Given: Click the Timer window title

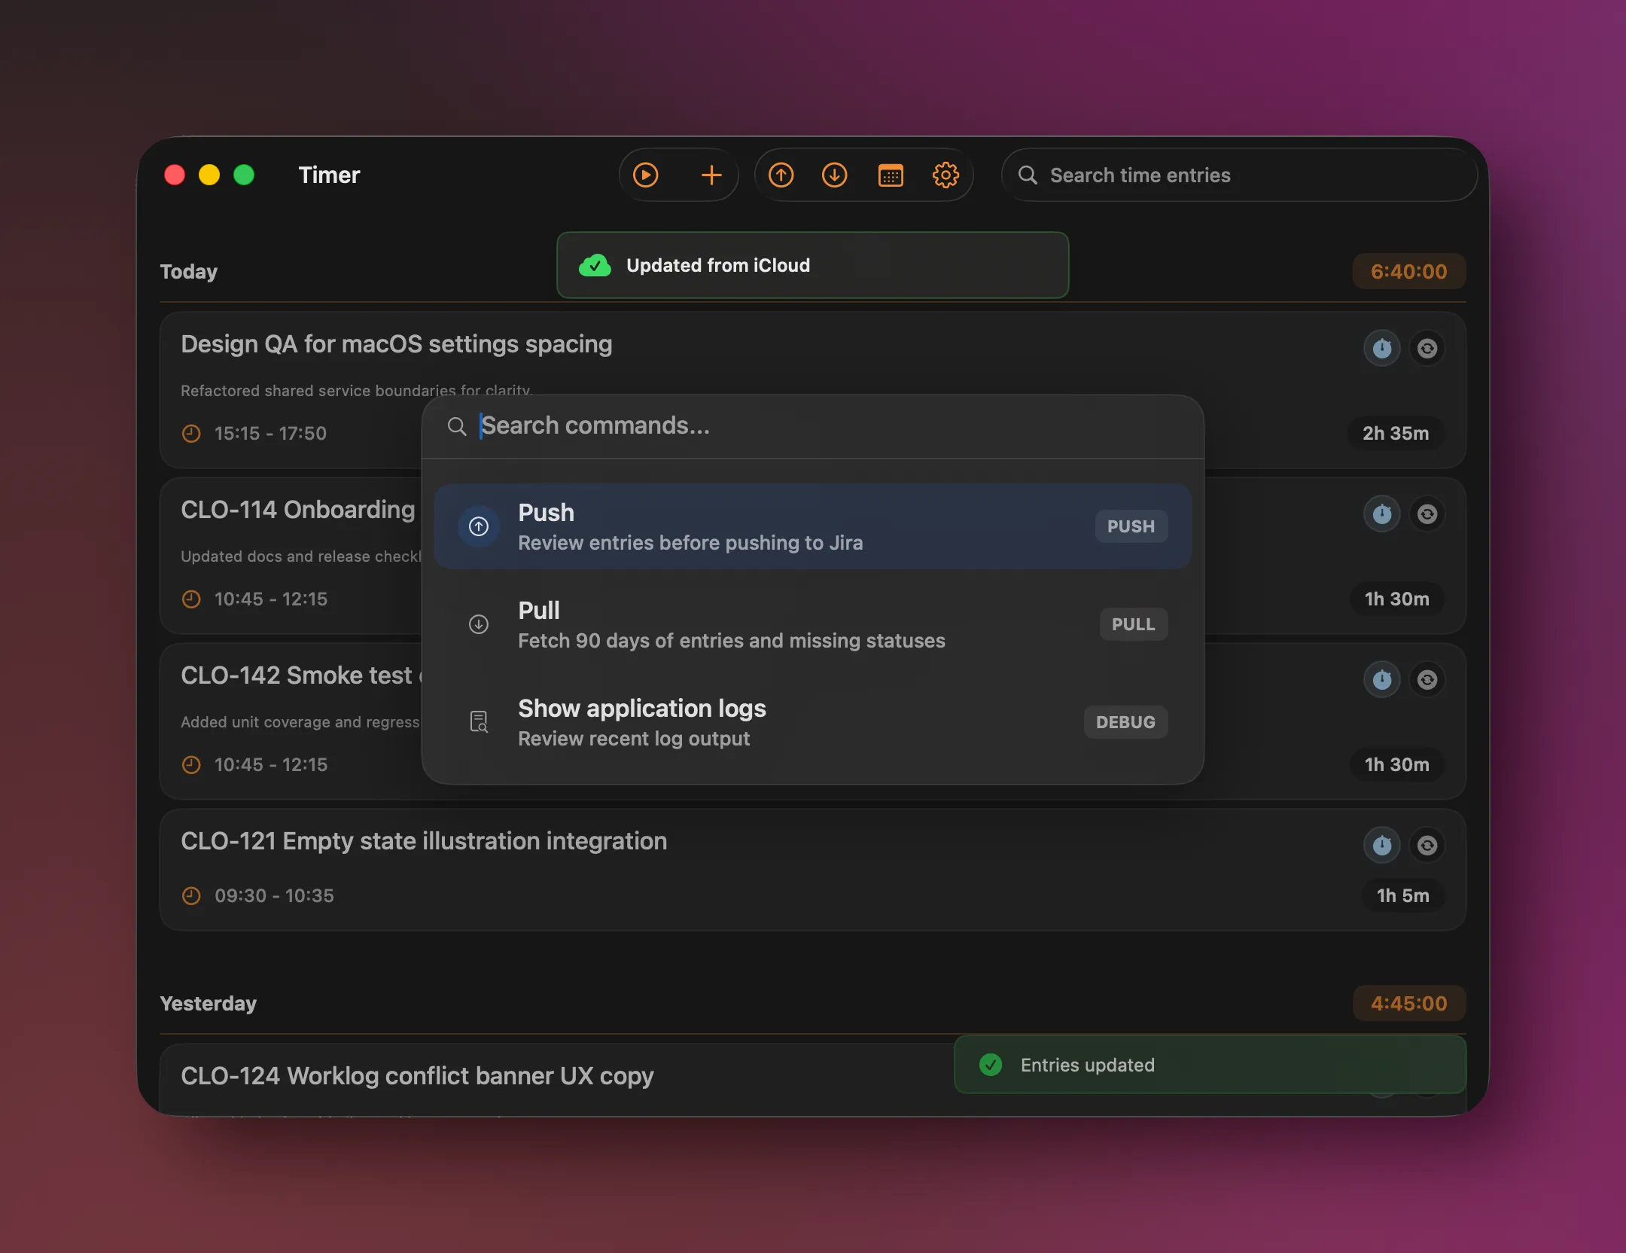Looking at the screenshot, I should (329, 175).
